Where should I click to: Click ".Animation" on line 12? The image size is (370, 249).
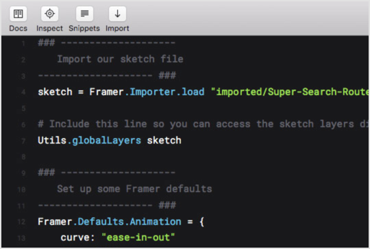pos(153,222)
